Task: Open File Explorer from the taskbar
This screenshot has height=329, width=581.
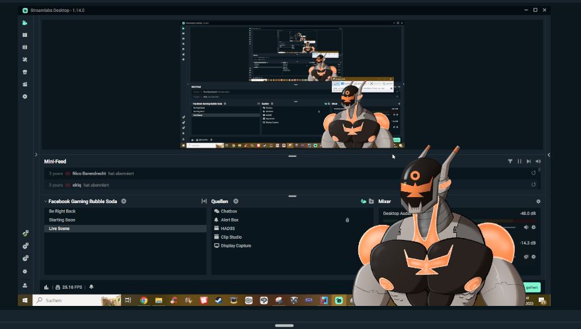Action: click(x=159, y=301)
